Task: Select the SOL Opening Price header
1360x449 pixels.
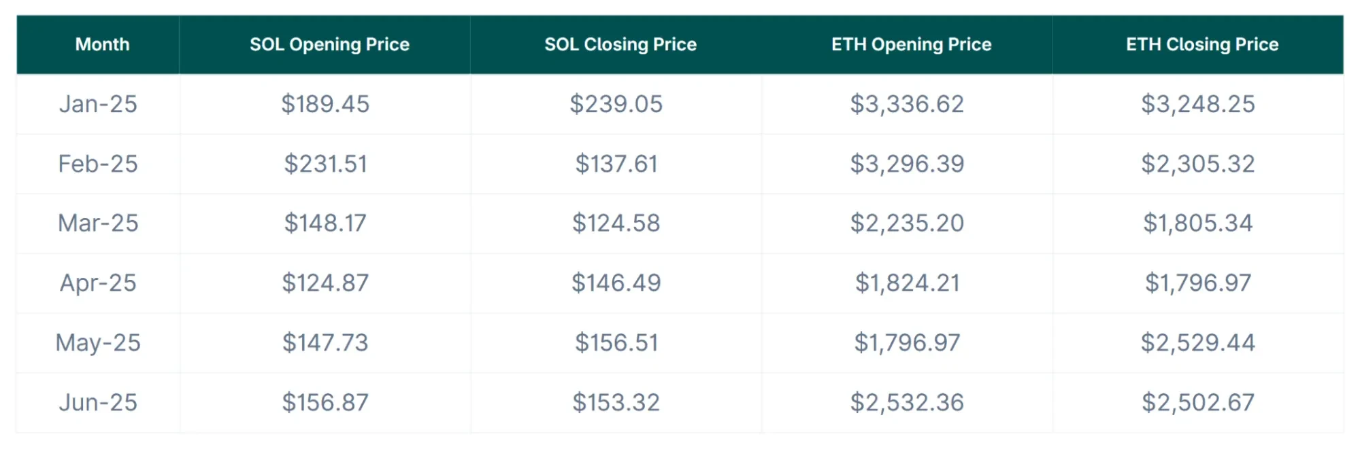Action: click(329, 45)
